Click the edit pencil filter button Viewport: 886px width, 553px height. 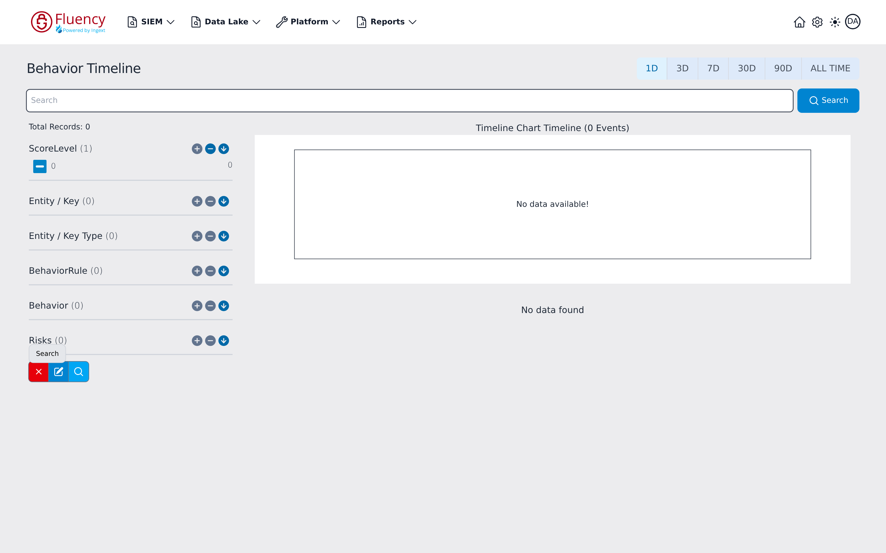pyautogui.click(x=59, y=372)
